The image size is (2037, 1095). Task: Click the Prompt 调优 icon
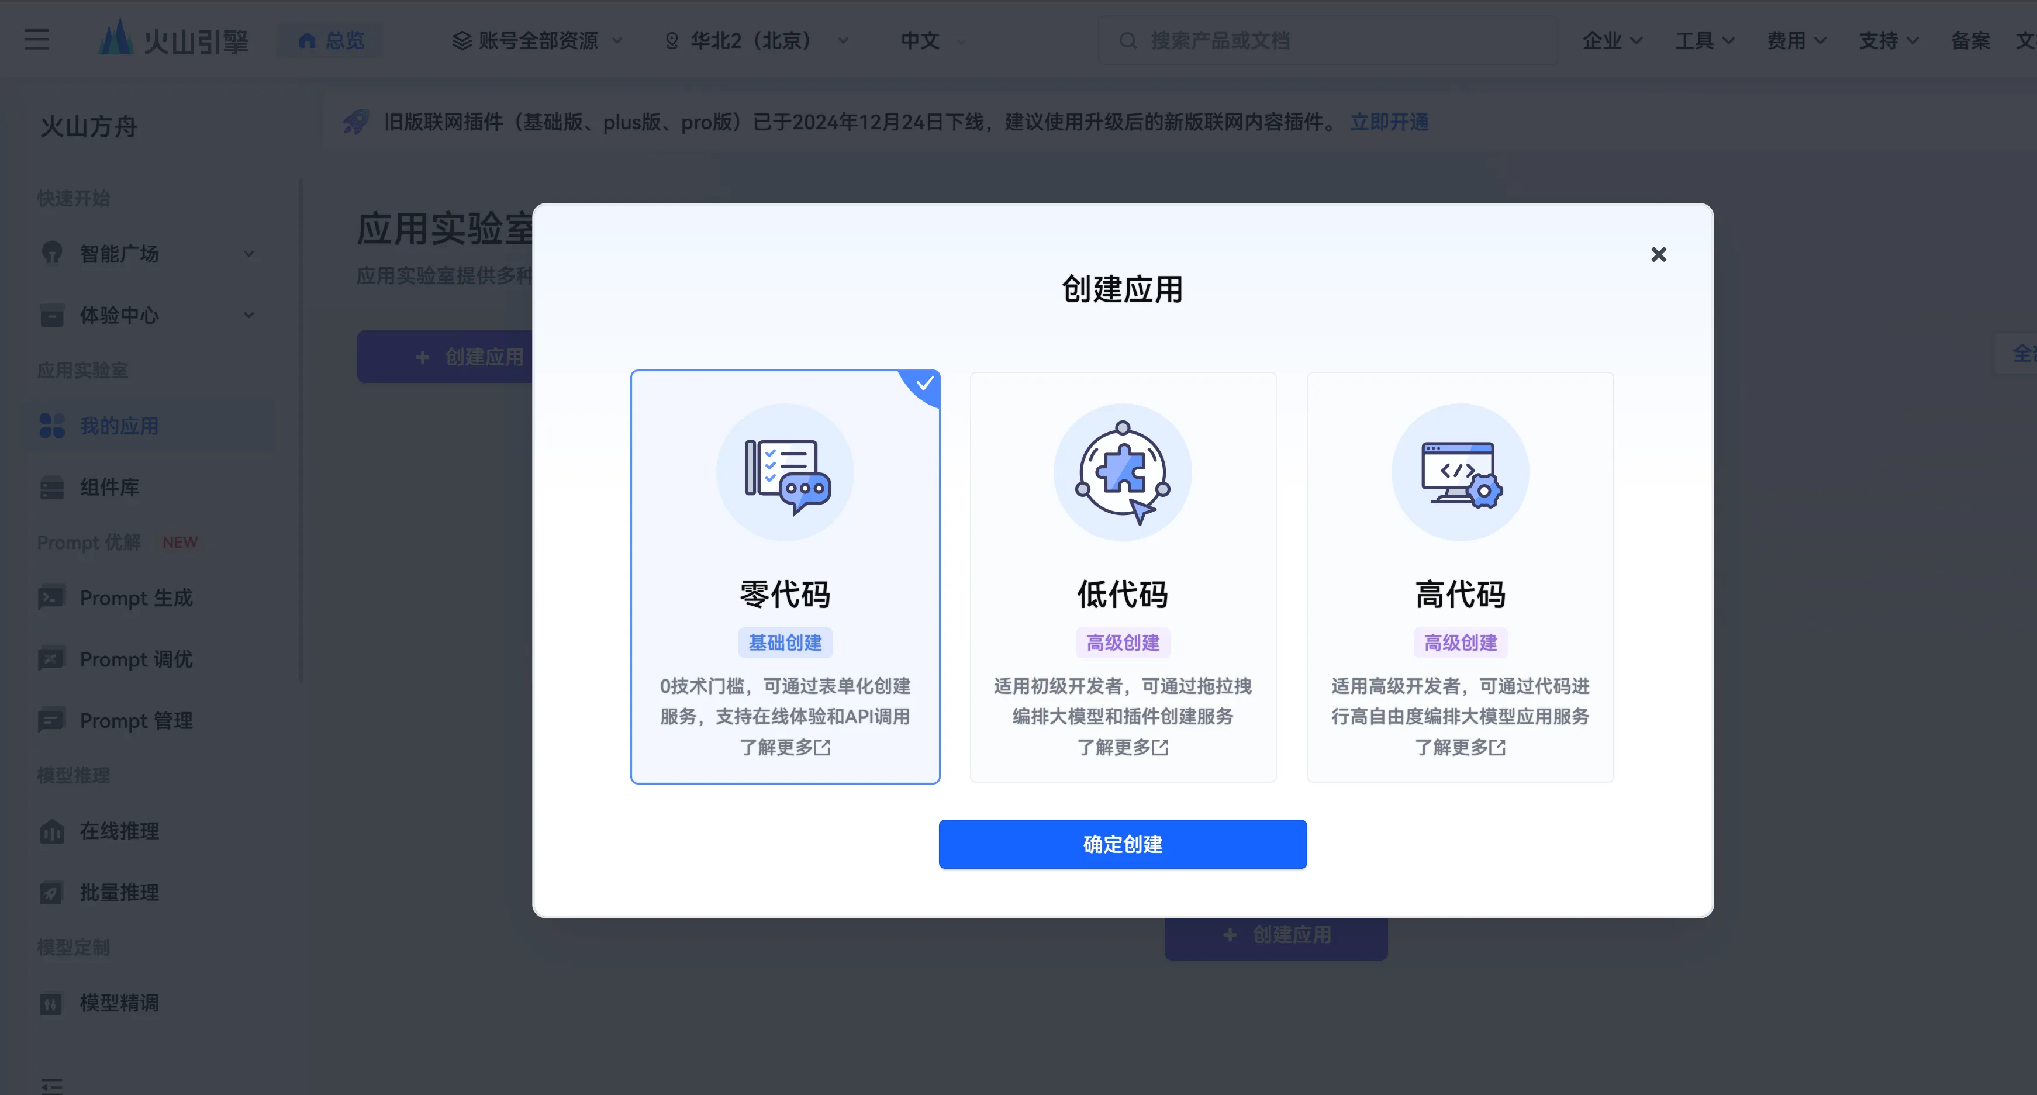52,659
